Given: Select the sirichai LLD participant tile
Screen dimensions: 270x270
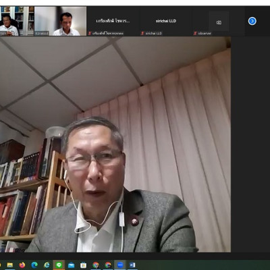Looking at the screenshot, I should tap(166, 21).
